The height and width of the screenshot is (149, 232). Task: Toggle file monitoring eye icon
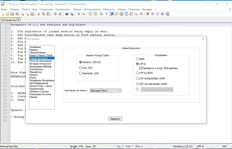tap(141, 14)
